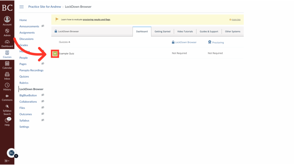The width and height of the screenshot is (294, 165).
Task: Open the Help icon with notification badge
Action: coord(7,120)
